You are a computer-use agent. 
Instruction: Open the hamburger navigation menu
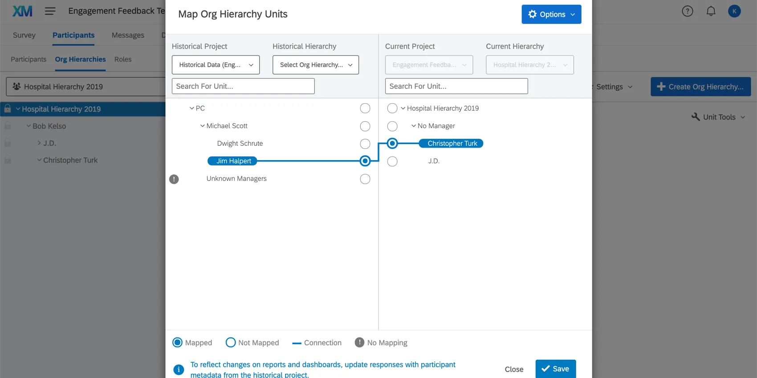50,11
